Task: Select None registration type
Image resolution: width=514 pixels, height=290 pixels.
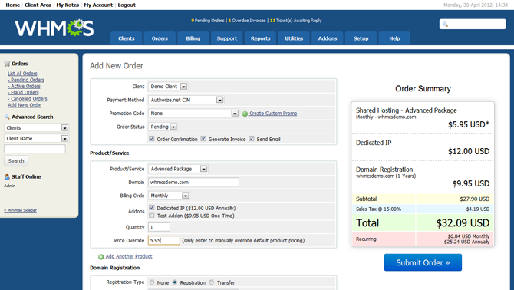Action: tap(152, 282)
